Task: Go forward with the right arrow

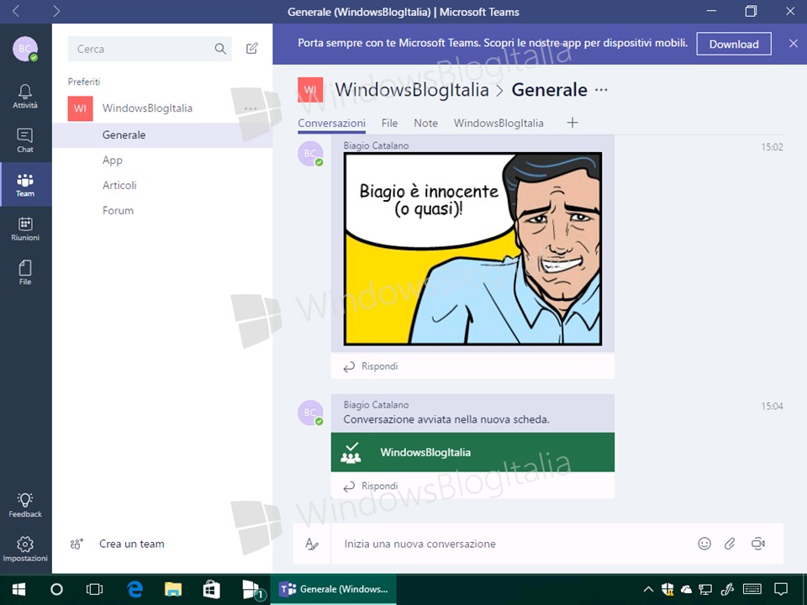Action: [x=56, y=11]
